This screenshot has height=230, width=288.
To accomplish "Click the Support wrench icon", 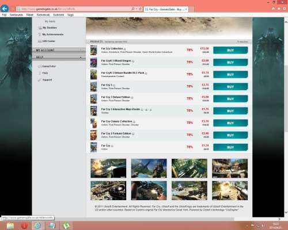I will [x=40, y=80].
